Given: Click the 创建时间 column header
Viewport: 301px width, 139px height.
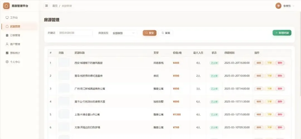Looking at the screenshot, I should pyautogui.click(x=229, y=53).
